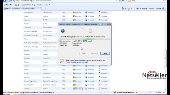
Task: Open the Tools menu
Action: (158, 8)
